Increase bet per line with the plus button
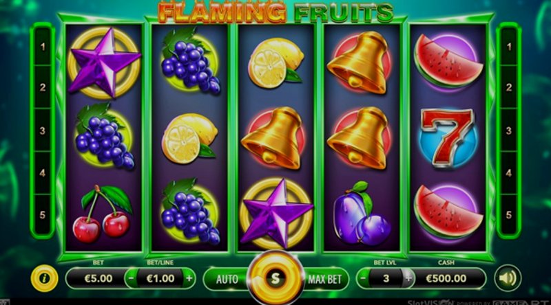Screen dimensions: 551x305 click(189, 279)
